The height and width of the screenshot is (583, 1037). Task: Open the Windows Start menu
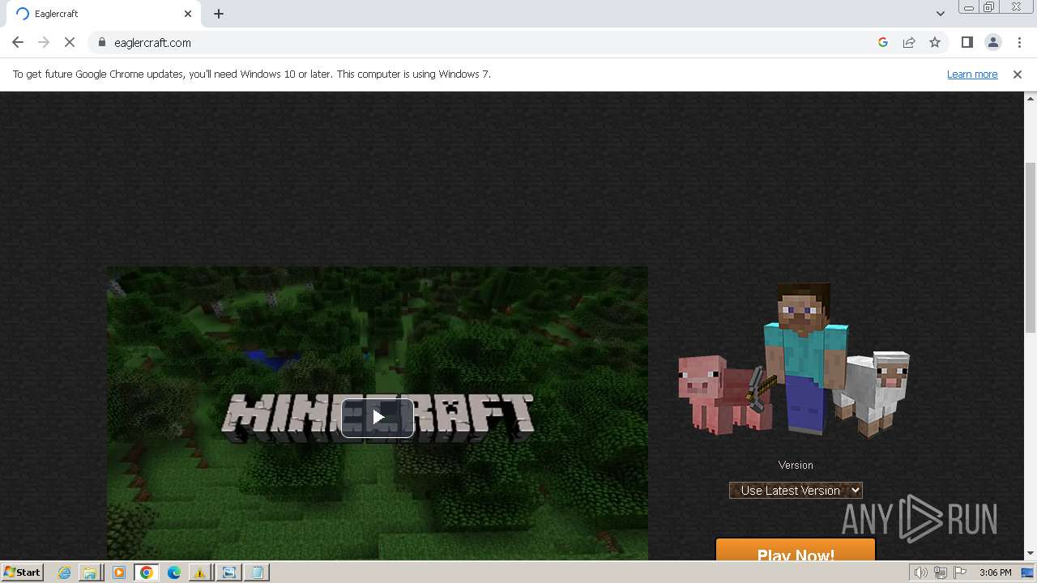[22, 572]
